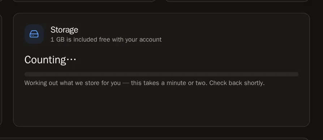Click the partially visible card above Storage

click(84, 1)
